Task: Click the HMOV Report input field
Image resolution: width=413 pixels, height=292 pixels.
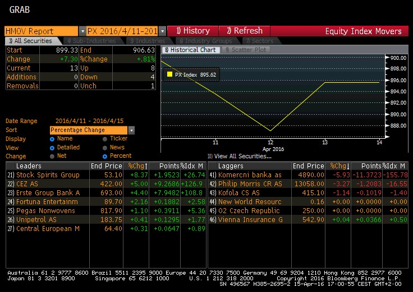Action: click(x=42, y=31)
